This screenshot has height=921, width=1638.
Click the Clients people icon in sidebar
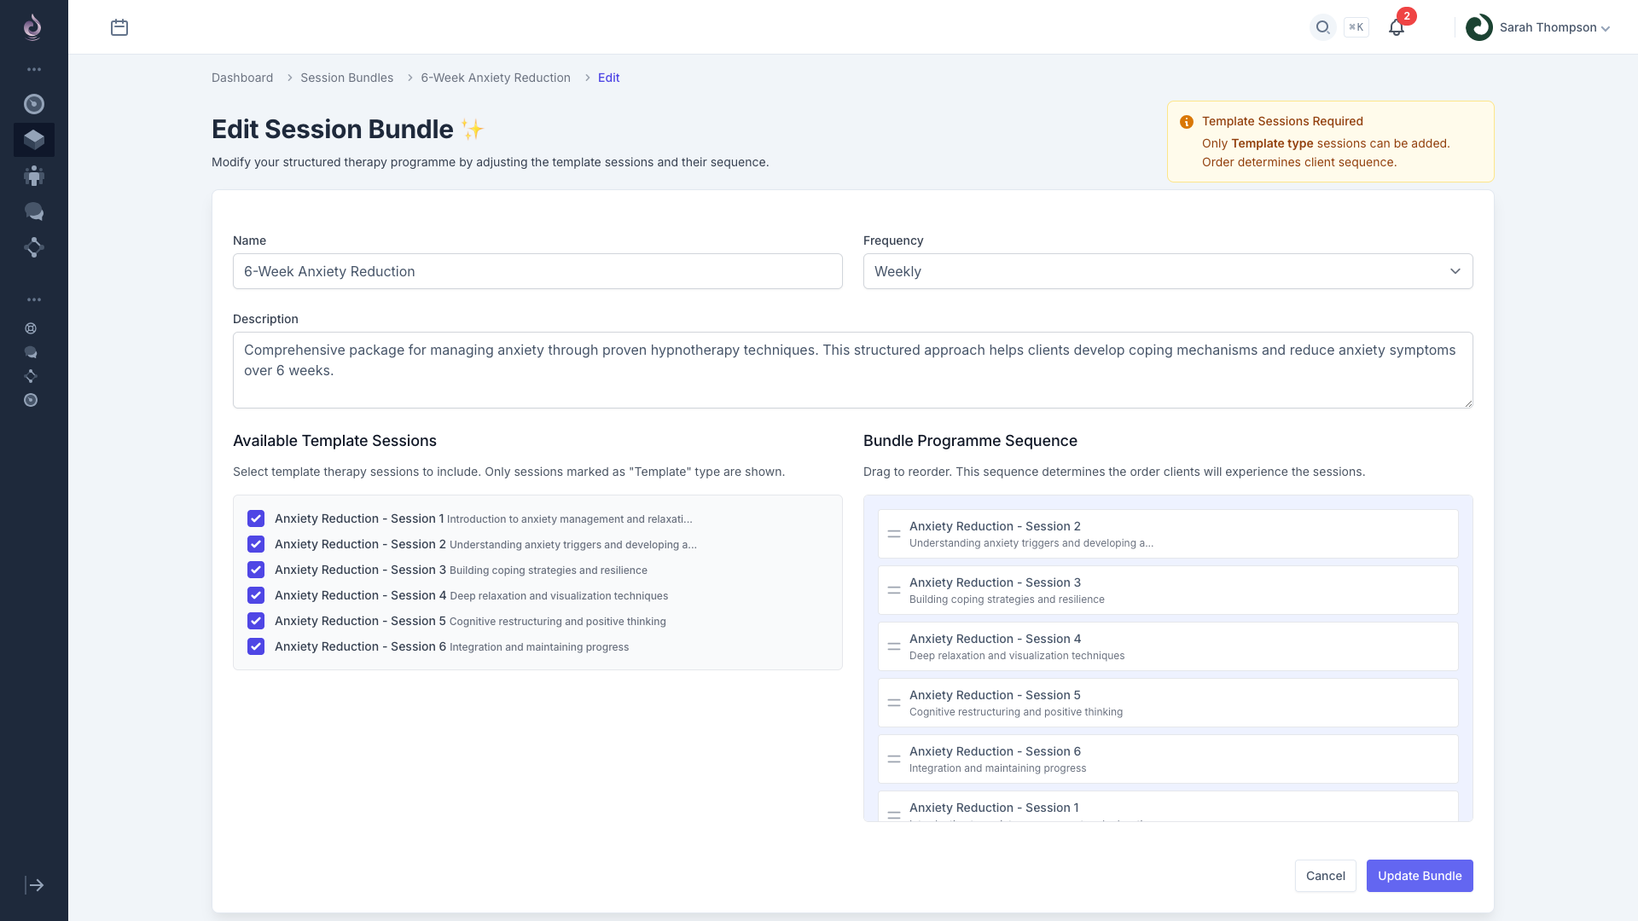[x=34, y=176]
